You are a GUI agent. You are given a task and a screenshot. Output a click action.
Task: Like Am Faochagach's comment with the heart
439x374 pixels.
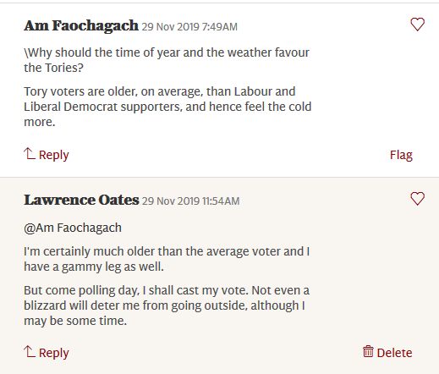(x=417, y=25)
